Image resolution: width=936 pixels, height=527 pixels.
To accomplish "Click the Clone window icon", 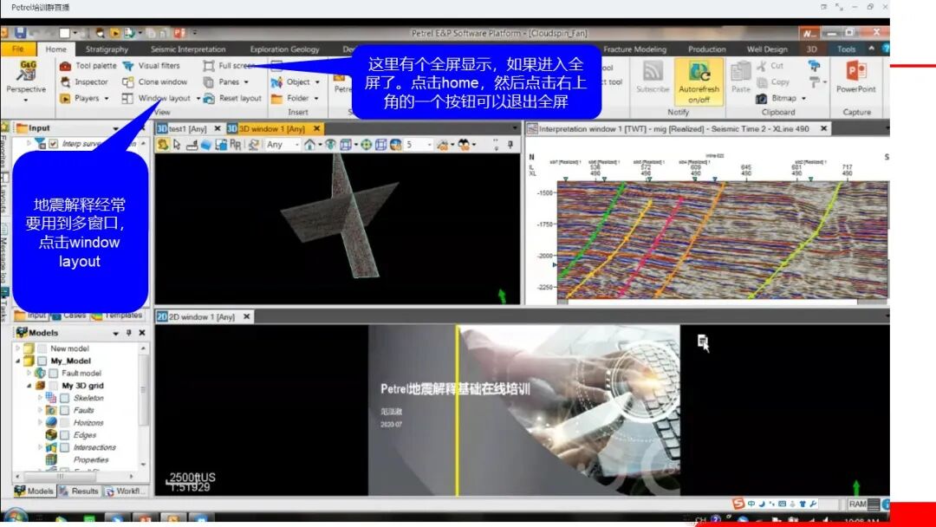I will 127,81.
